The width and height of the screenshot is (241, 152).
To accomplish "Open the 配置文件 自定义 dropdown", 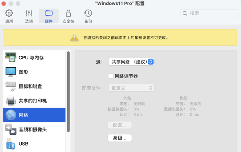I will pyautogui.click(x=131, y=88).
